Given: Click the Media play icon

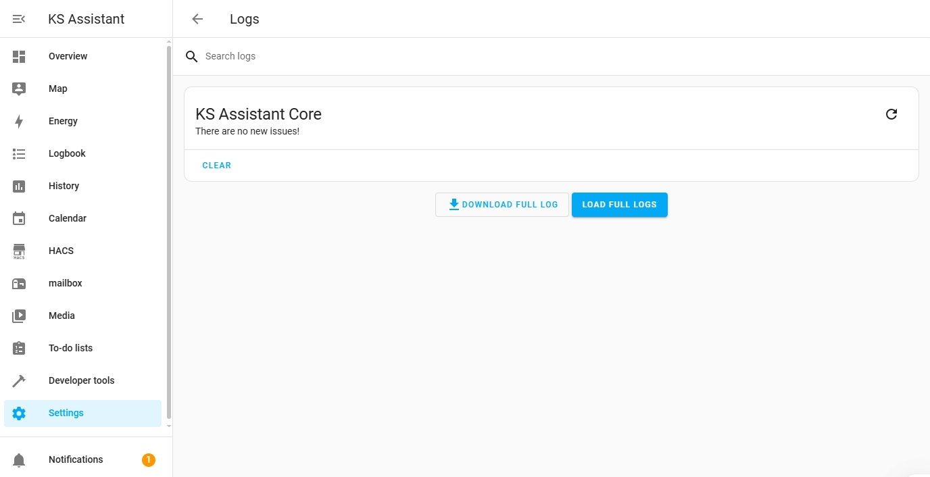Looking at the screenshot, I should [19, 316].
